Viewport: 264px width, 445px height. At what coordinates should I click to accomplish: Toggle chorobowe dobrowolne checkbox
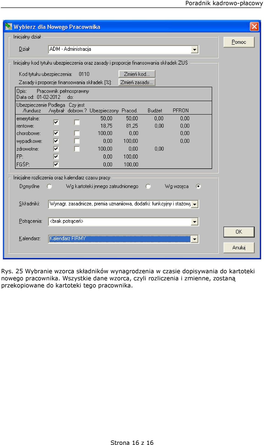77,133
